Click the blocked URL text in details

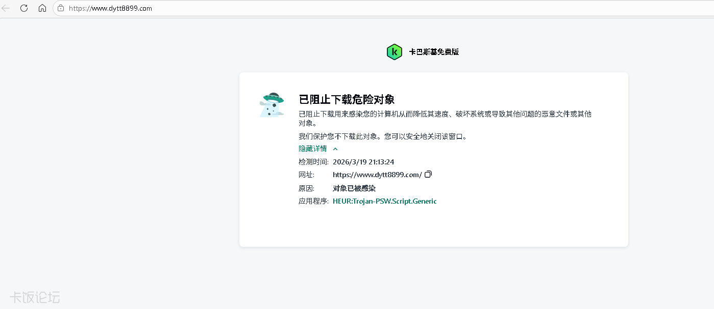(377, 175)
